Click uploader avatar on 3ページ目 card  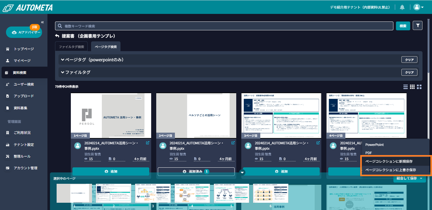pyautogui.click(x=248, y=146)
